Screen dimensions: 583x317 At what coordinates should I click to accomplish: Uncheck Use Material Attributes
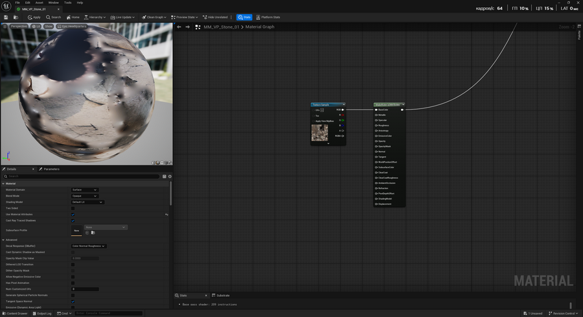coord(73,215)
